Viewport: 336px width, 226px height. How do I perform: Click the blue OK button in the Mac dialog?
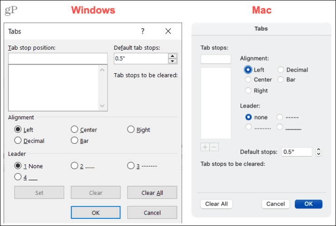(x=308, y=204)
